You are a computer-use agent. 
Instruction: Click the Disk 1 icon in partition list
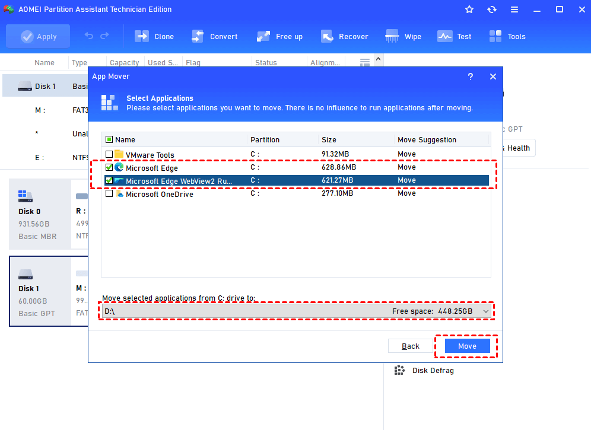click(x=25, y=87)
